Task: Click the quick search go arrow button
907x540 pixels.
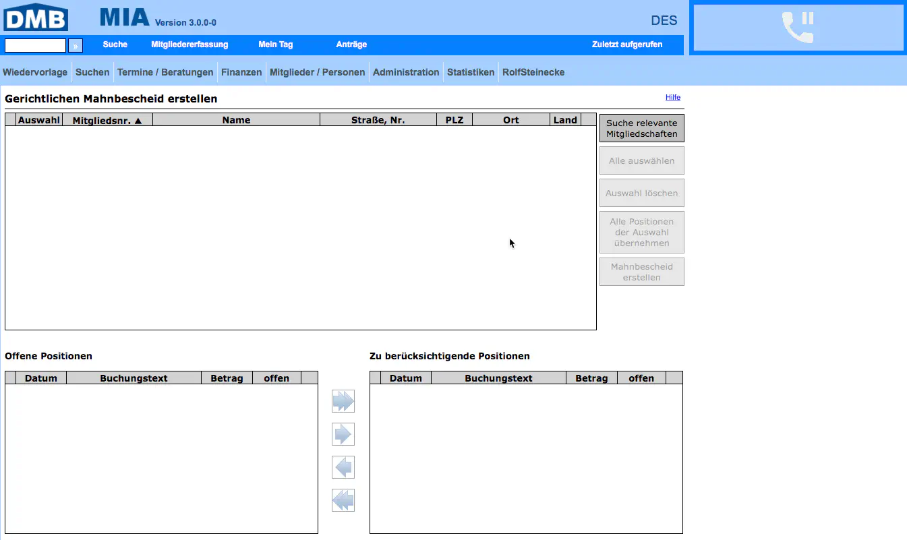Action: point(76,45)
